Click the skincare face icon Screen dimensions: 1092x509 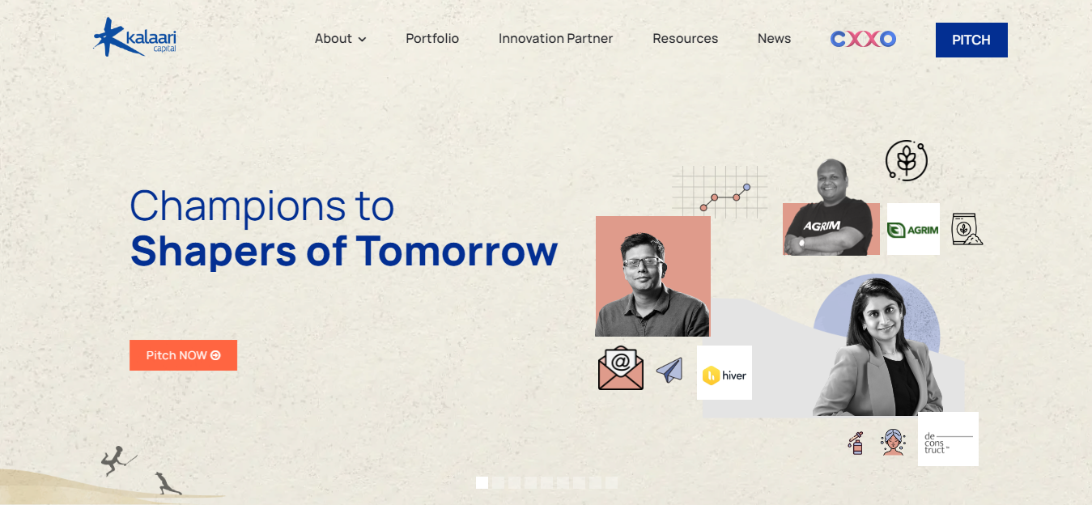pyautogui.click(x=894, y=443)
